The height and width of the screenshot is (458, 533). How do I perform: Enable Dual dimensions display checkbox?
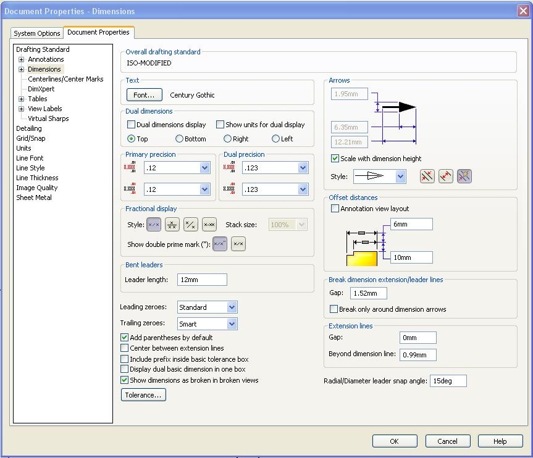[132, 125]
